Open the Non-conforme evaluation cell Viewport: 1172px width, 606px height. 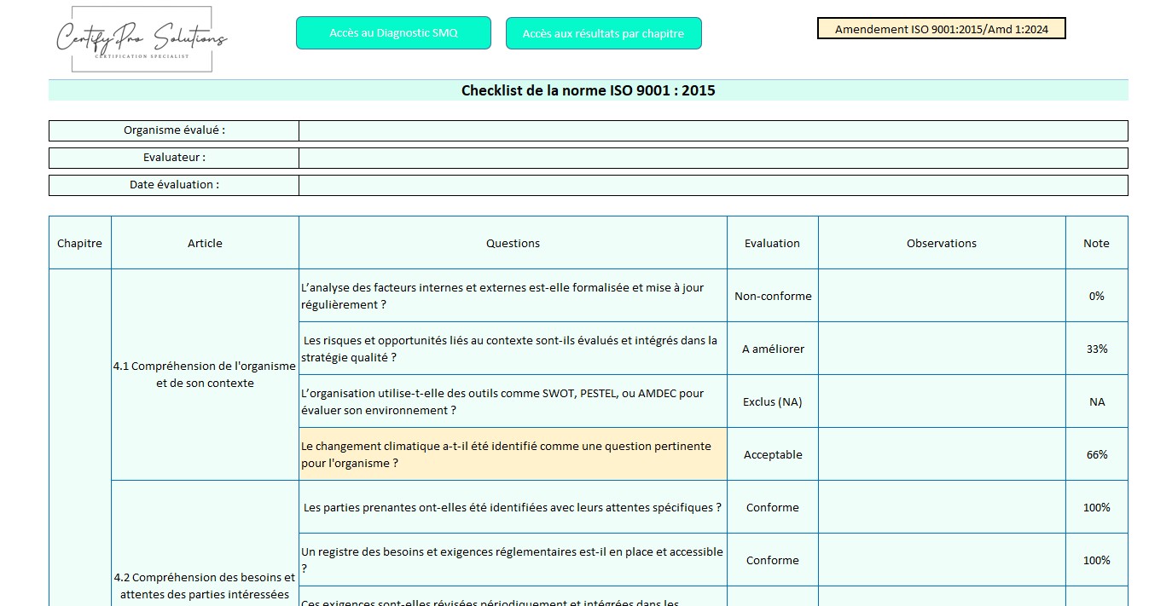pyautogui.click(x=773, y=296)
